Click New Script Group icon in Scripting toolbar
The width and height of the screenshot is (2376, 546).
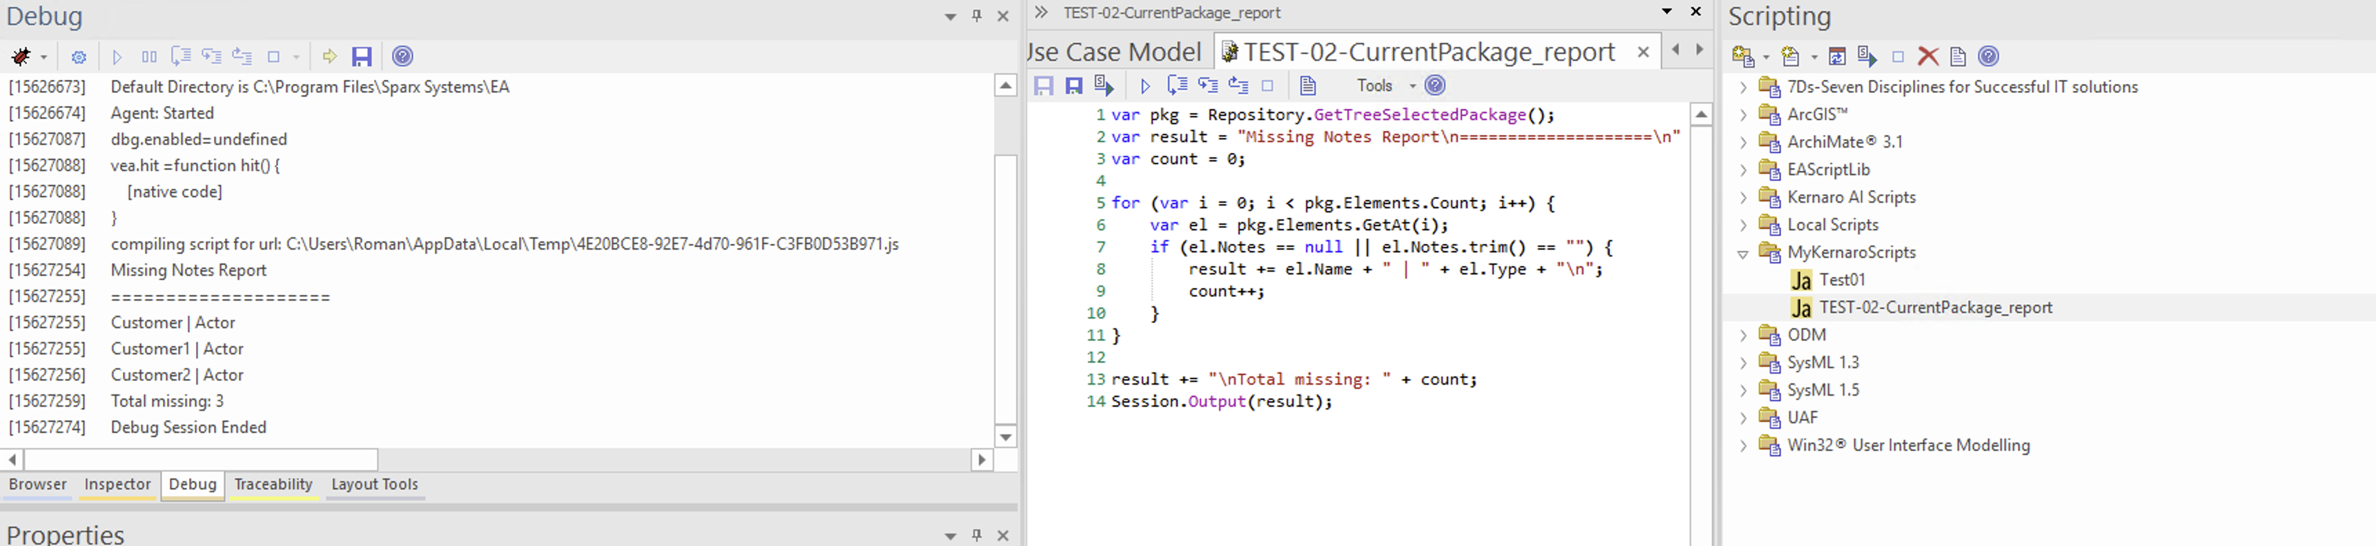click(1742, 57)
